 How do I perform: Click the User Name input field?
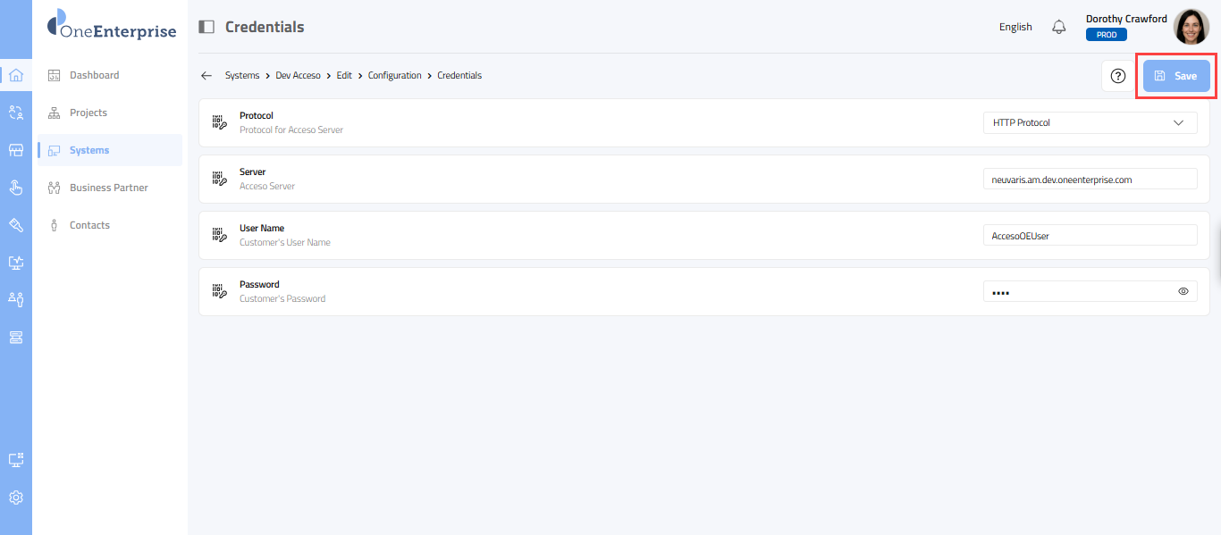(1089, 236)
